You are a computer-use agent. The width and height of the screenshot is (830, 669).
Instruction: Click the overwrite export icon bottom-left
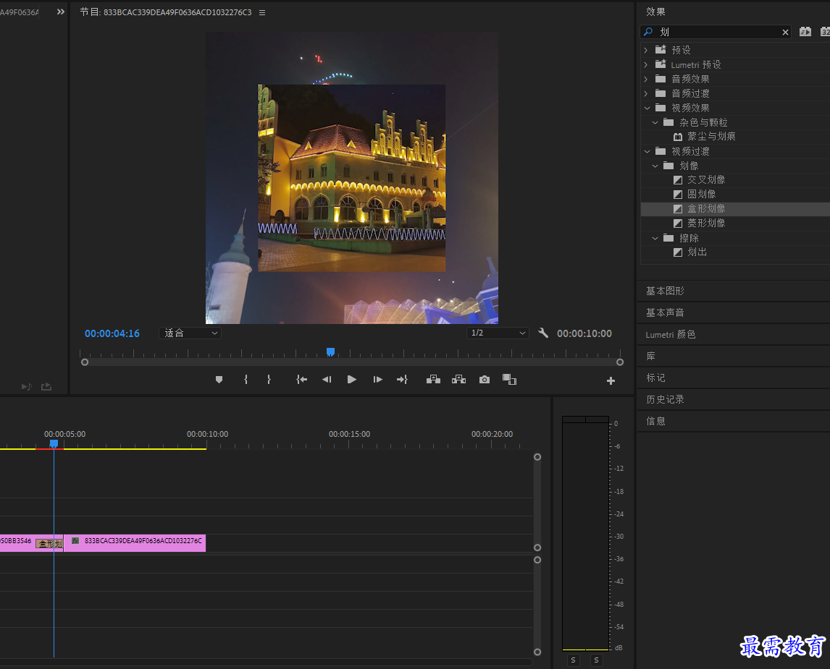(x=46, y=387)
